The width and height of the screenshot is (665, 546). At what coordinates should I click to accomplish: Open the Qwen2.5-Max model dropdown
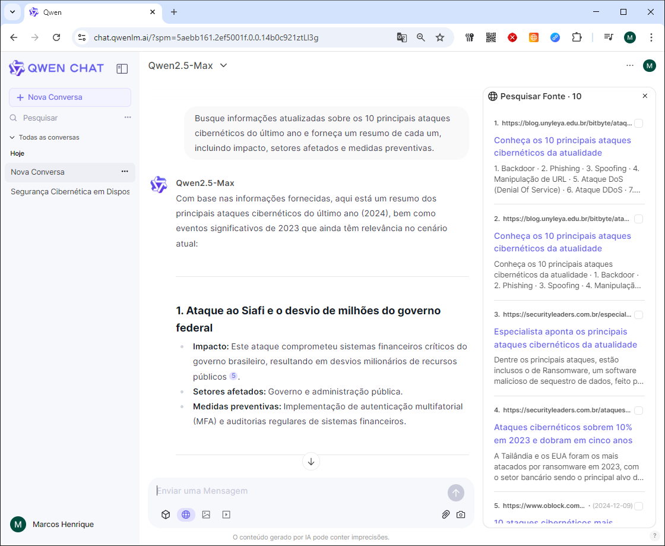188,65
